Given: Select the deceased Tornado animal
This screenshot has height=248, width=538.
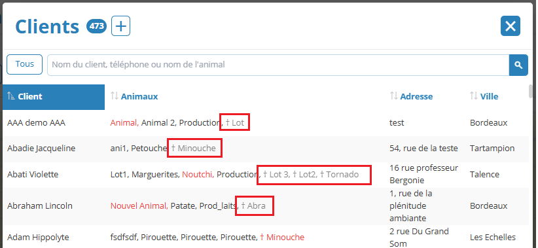Looking at the screenshot, I should coord(339,174).
